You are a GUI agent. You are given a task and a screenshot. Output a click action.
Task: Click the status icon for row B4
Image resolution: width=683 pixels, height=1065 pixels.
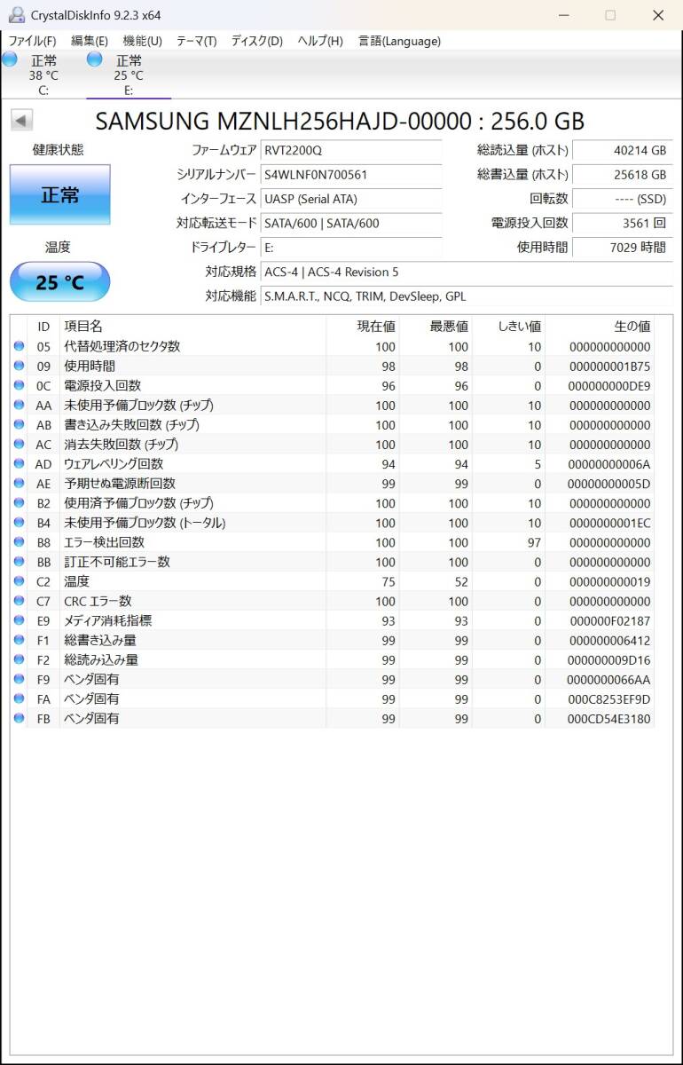click(x=19, y=522)
